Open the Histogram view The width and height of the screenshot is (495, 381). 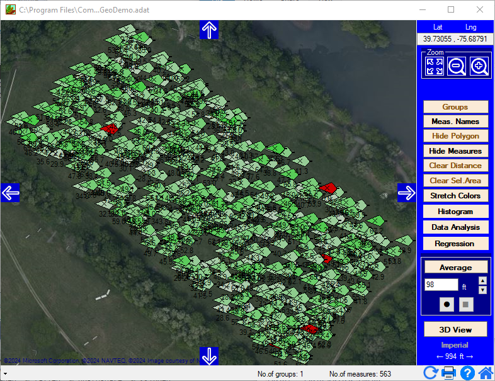point(455,212)
